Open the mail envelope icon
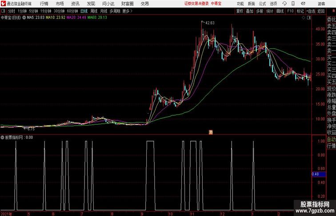Image resolution: width=336 pixels, height=216 pixels. point(303,4)
